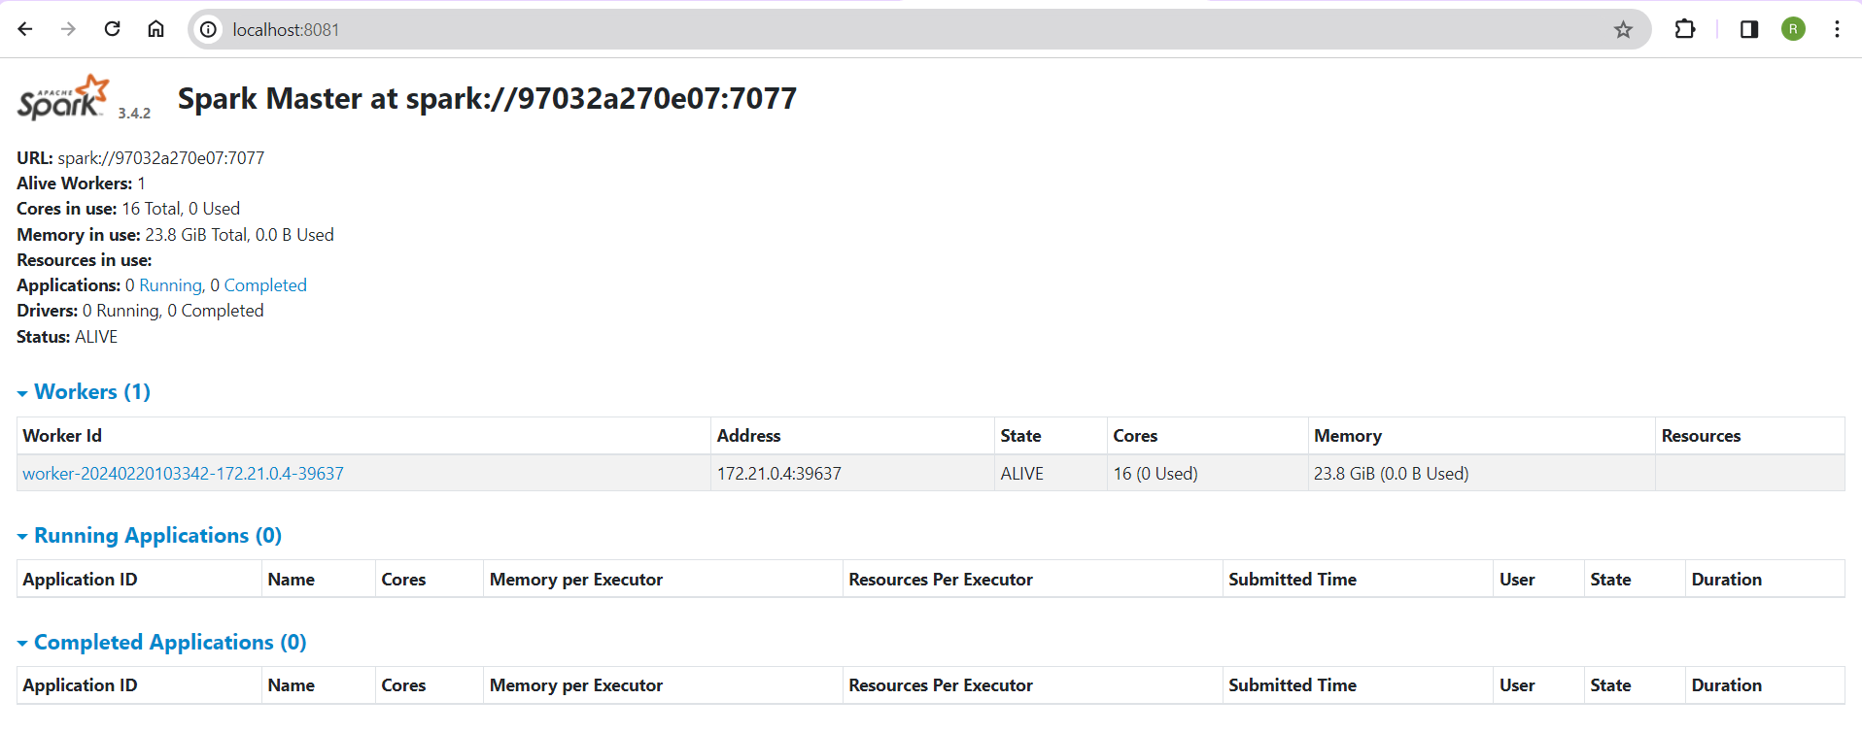Select the Alive Workers: 1 line

(81, 183)
